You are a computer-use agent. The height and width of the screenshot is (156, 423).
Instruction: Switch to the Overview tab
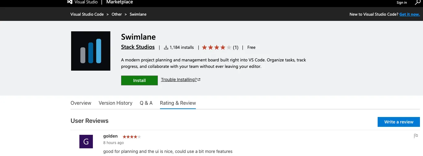[81, 103]
